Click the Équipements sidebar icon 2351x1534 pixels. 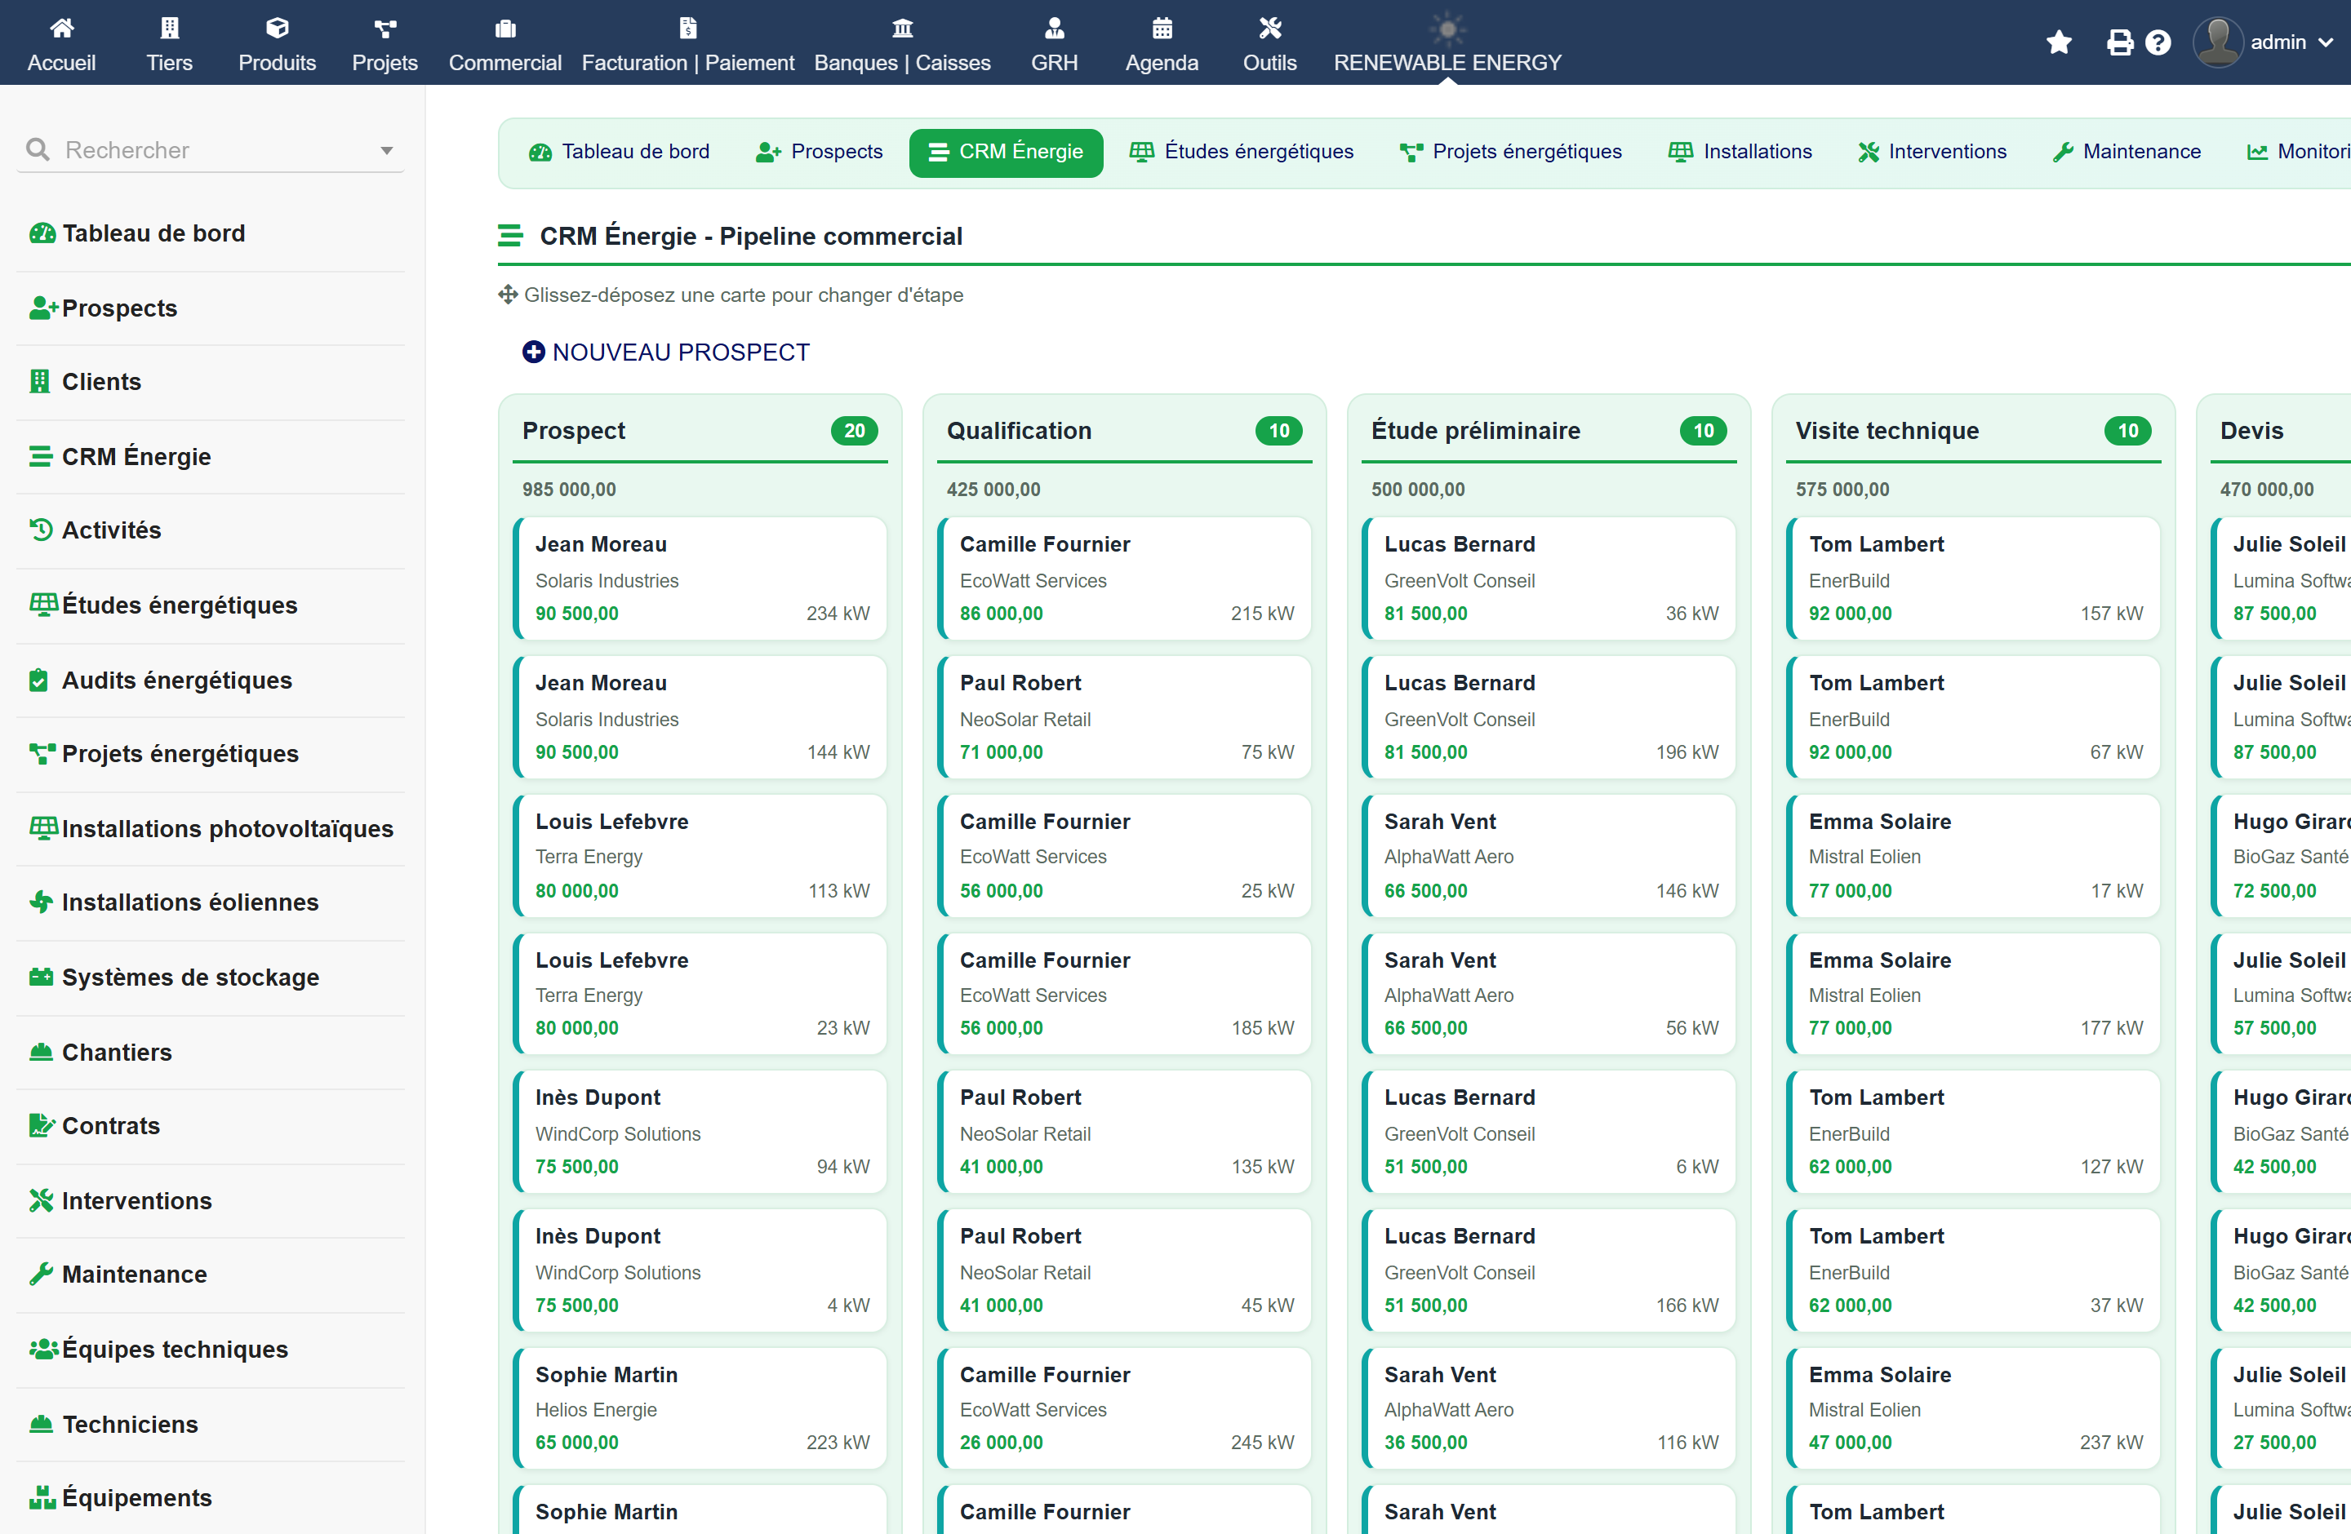tap(42, 1497)
